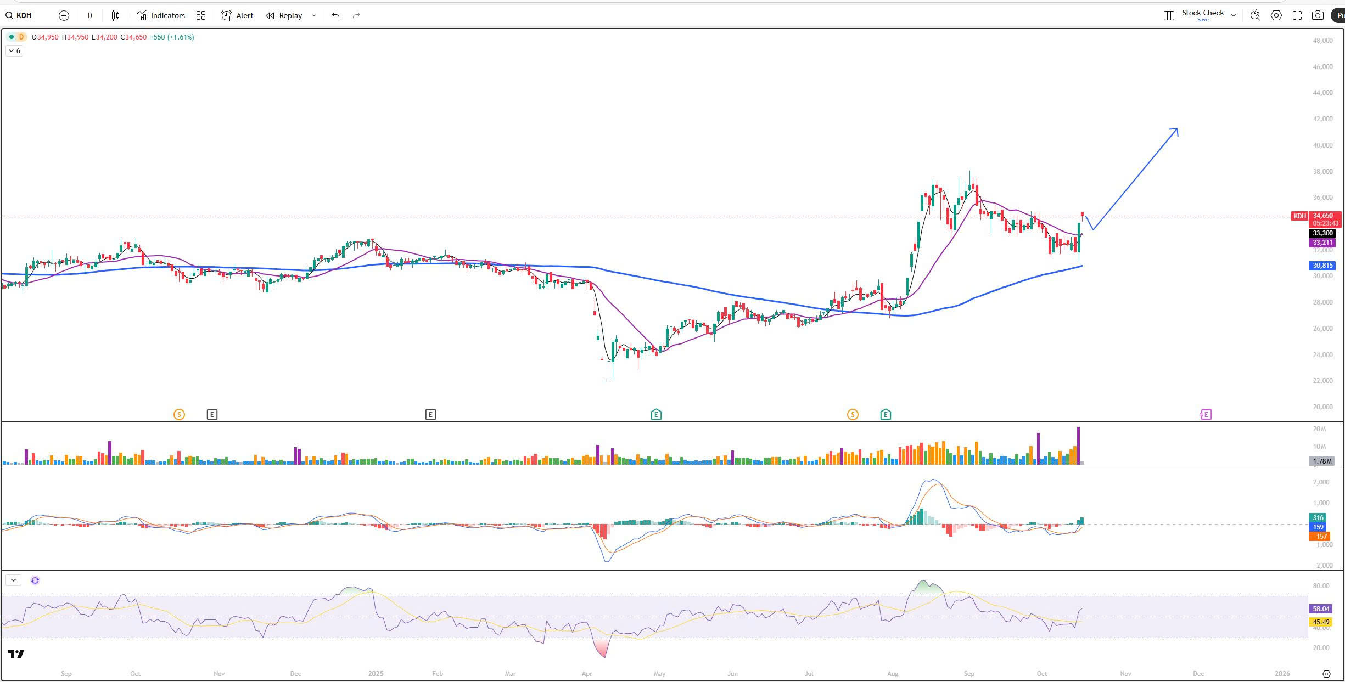Toggle the RSI pane refresh circle icon

coord(35,580)
